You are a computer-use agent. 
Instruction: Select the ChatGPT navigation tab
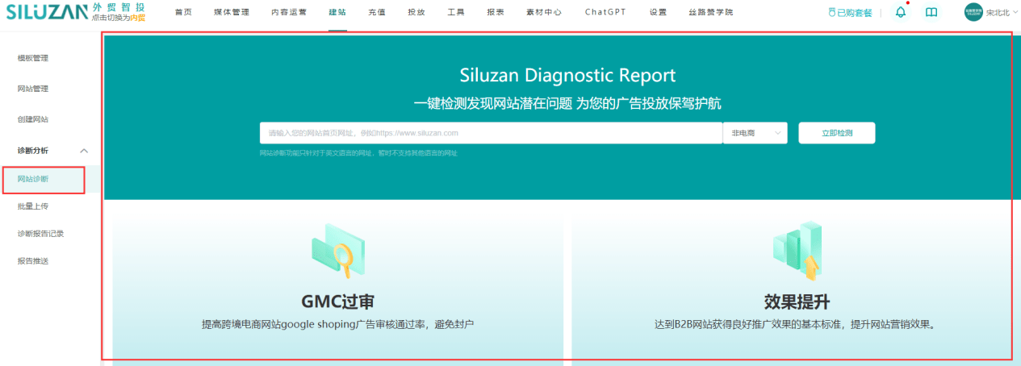(x=605, y=12)
